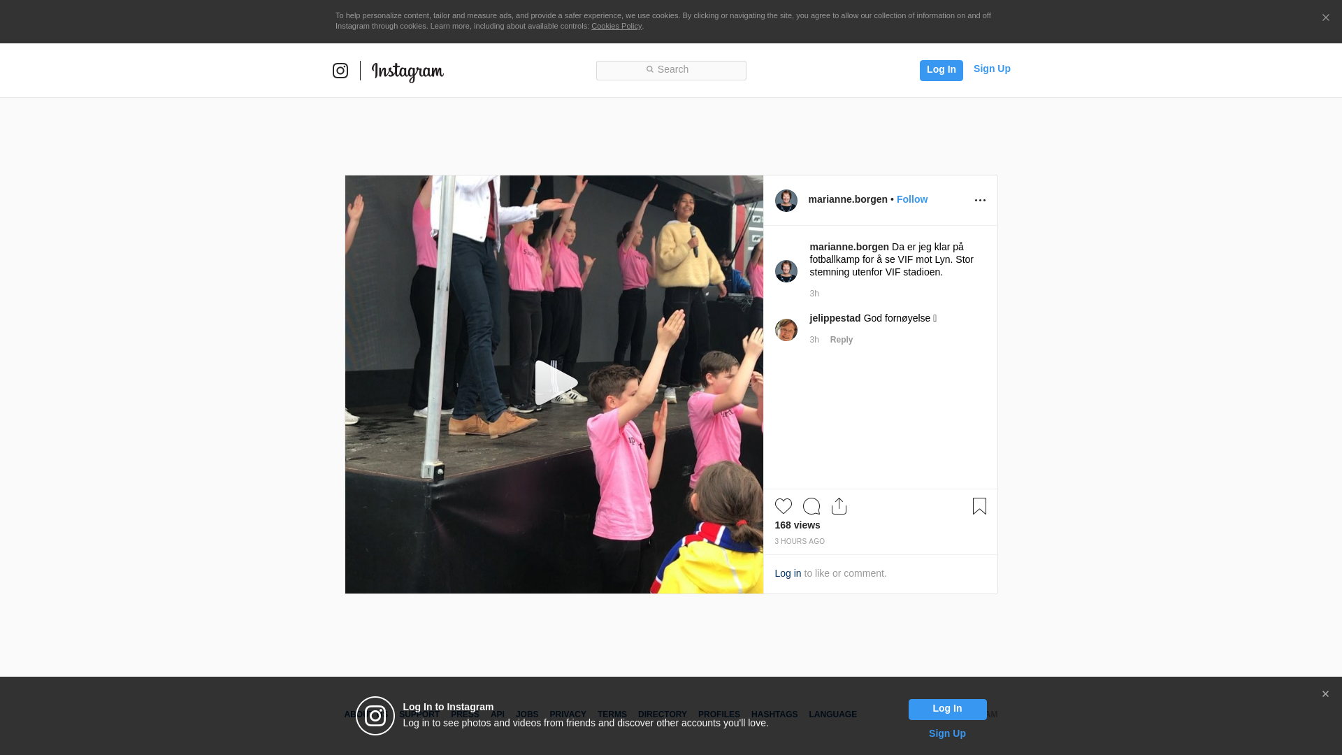This screenshot has height=755, width=1342.
Task: Click Sign Up link in bottom banner
Action: tap(947, 733)
